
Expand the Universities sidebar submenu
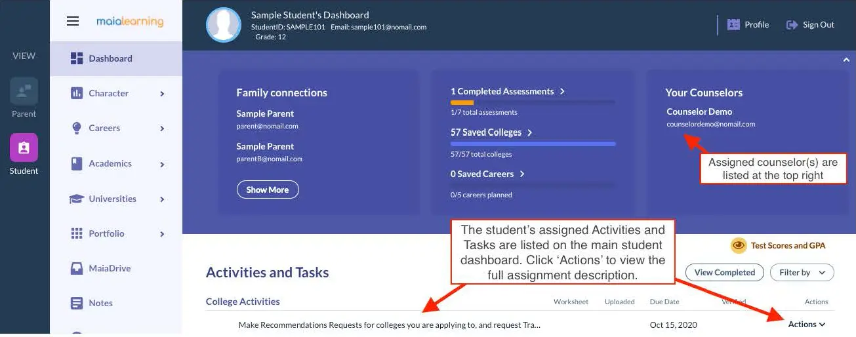tap(162, 199)
